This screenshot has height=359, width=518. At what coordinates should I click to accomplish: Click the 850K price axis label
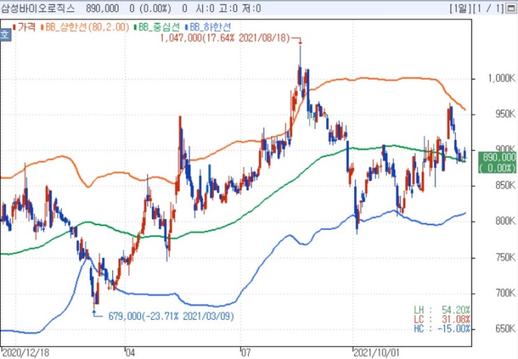pos(505,185)
